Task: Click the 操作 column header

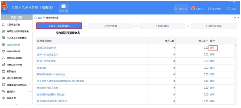Action: [x=223, y=41]
